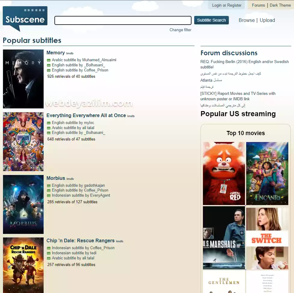The width and height of the screenshot is (294, 293).
Task: Click green icon beside EveryAgent subtitle
Action: pos(49,196)
